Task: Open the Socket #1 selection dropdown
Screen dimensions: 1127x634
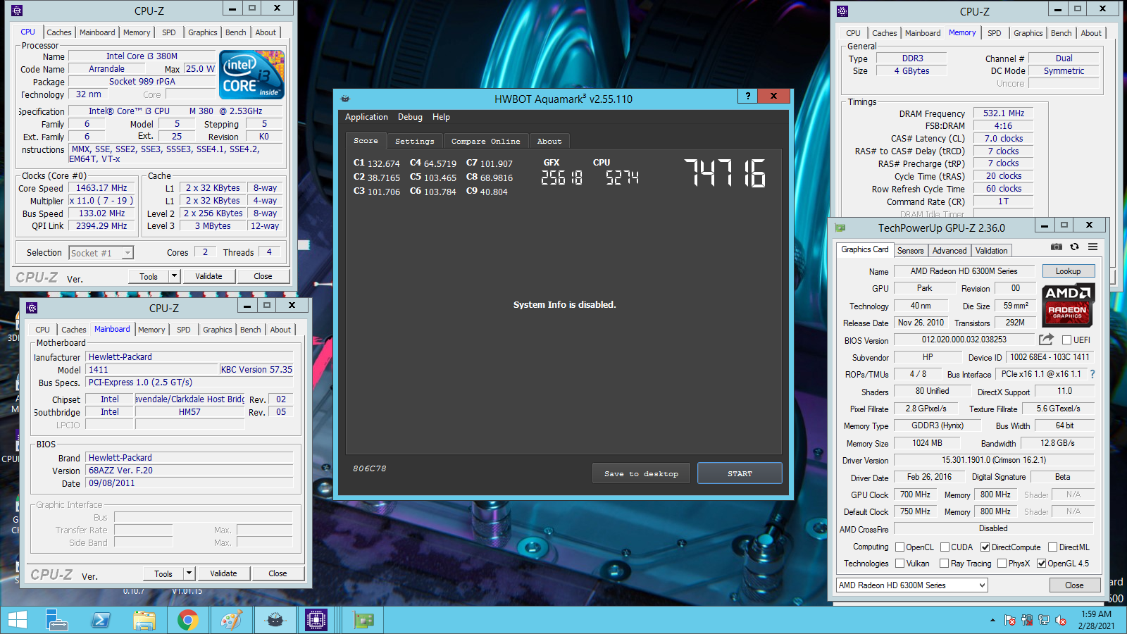Action: tap(101, 253)
